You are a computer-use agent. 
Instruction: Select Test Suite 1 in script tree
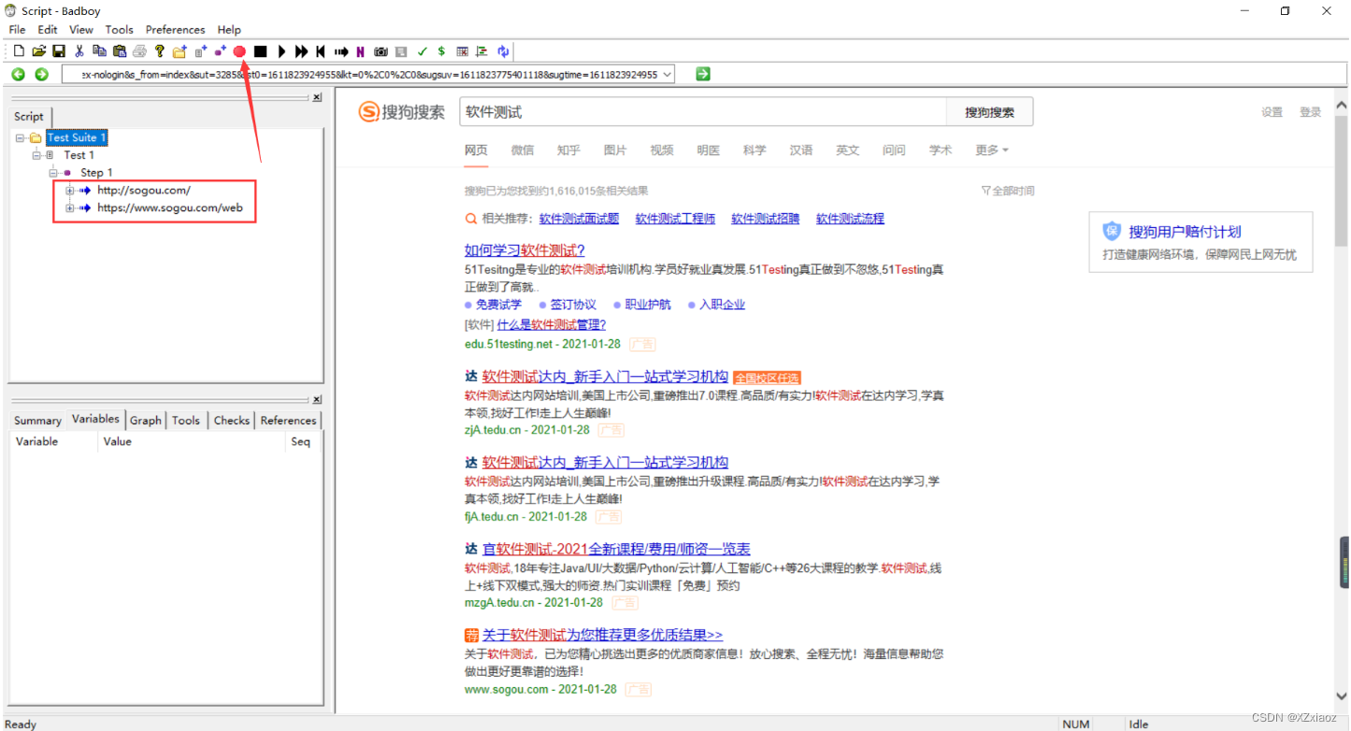pyautogui.click(x=77, y=137)
